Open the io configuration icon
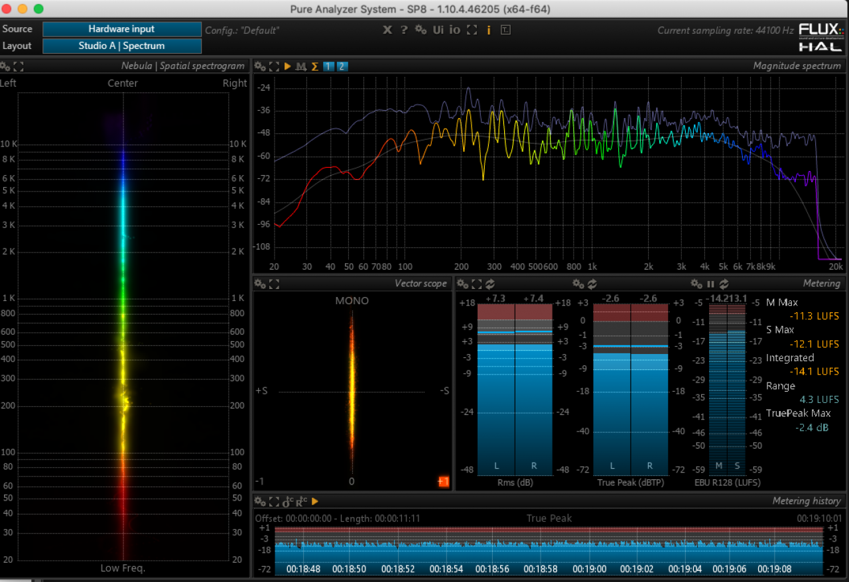 click(x=454, y=30)
